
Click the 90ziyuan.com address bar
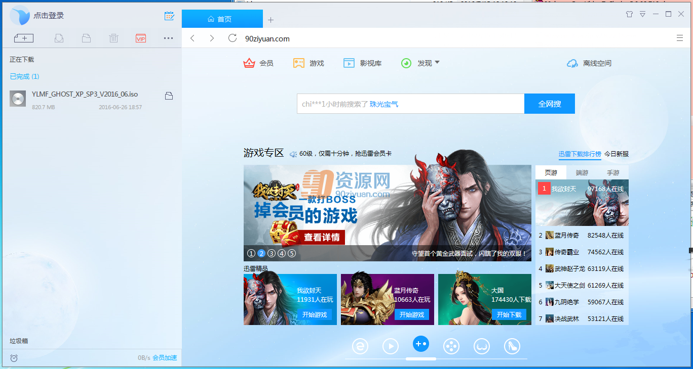(267, 38)
